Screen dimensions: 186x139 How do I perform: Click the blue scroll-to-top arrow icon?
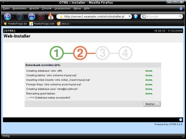[x=181, y=120]
